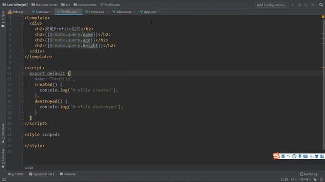Collapse the div tag on line 2
The image size is (325, 182).
(x=22, y=24)
